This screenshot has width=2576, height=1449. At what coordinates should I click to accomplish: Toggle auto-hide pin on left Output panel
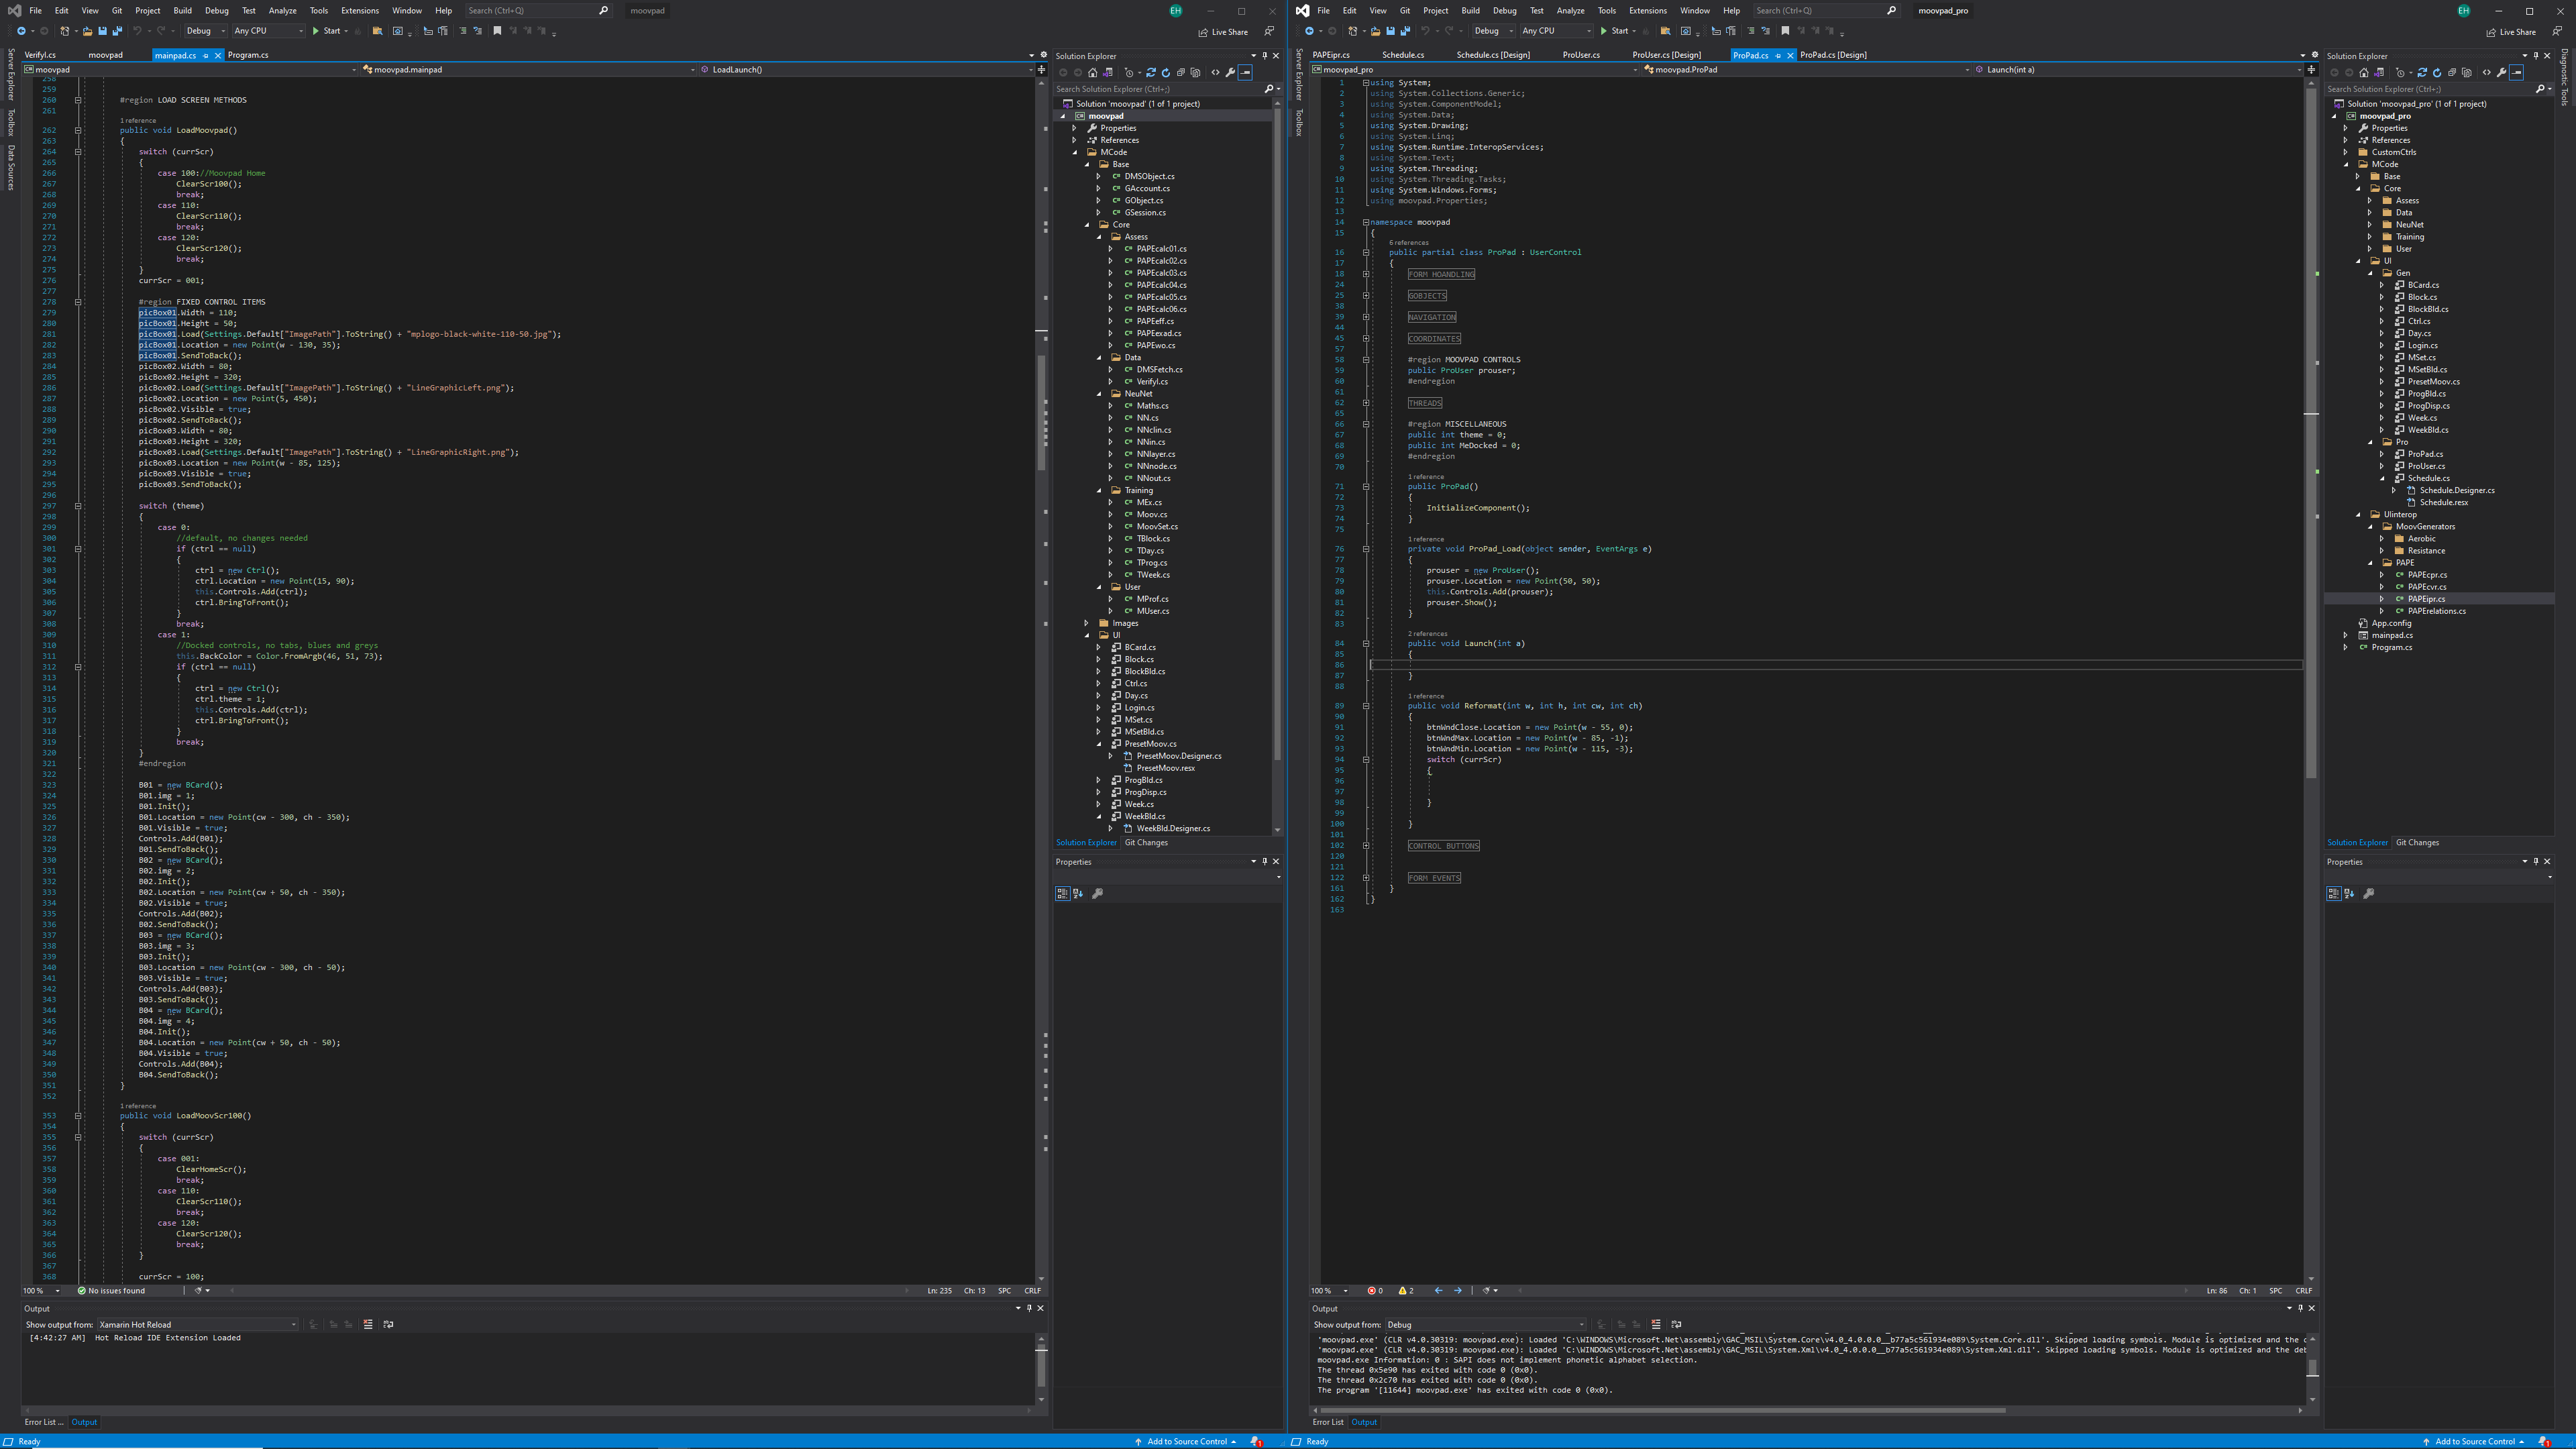(x=1029, y=1307)
